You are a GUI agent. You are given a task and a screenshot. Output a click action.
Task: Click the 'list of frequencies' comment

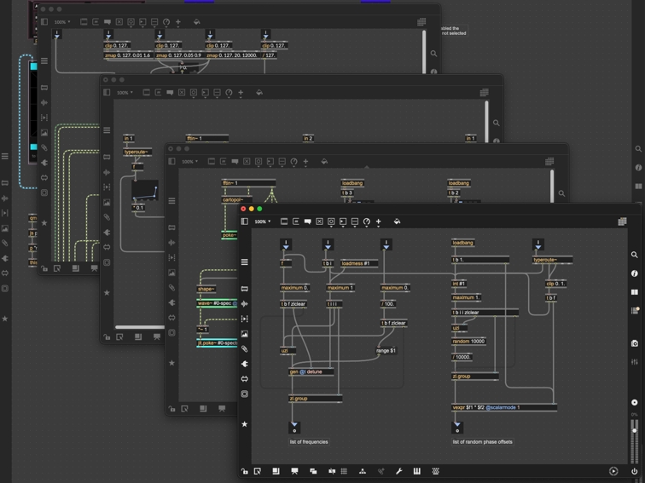[x=309, y=442]
